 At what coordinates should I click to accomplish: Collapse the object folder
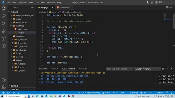[x=22, y=60]
